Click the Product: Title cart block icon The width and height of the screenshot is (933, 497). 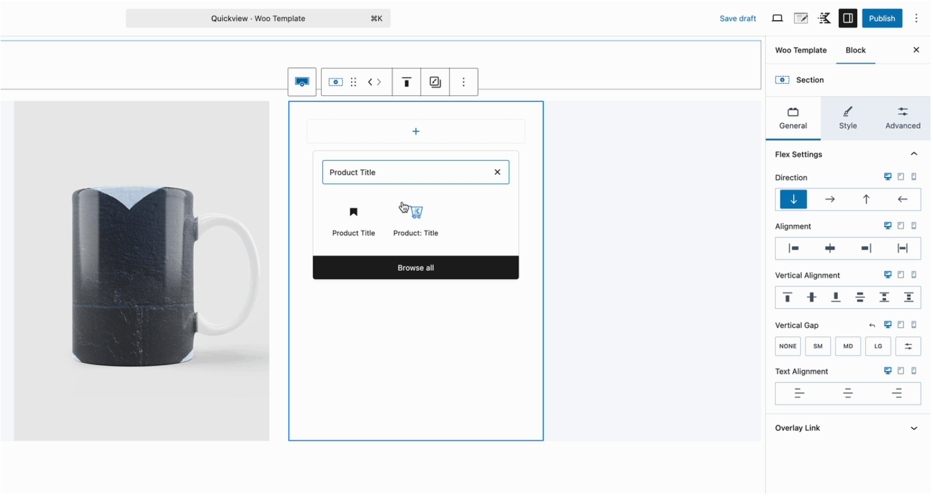click(416, 212)
